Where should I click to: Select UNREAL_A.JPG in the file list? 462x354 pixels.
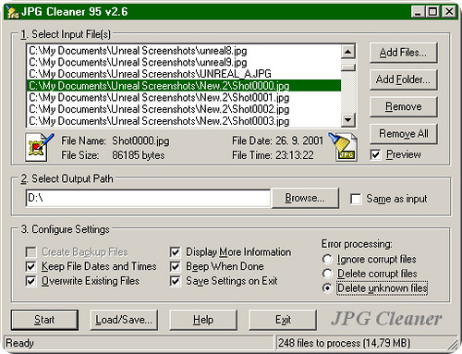(x=184, y=74)
